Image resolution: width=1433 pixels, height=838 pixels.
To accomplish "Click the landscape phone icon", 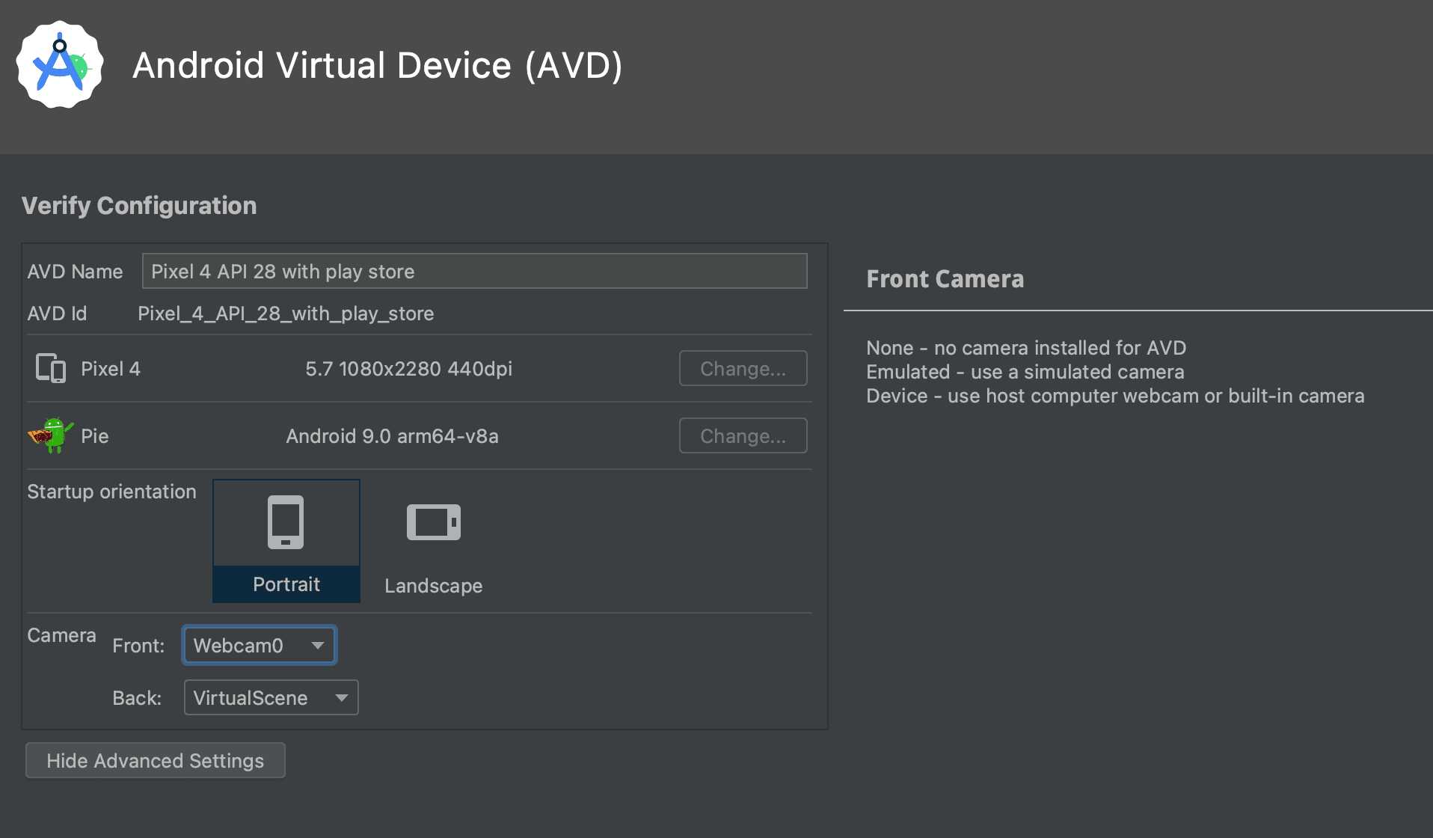I will point(433,522).
